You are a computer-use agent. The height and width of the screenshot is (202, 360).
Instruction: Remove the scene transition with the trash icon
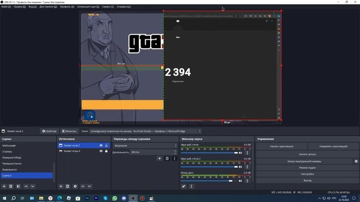tap(167, 158)
